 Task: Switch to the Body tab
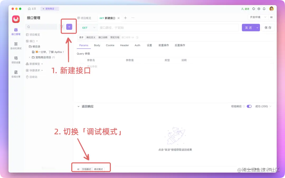(x=97, y=45)
